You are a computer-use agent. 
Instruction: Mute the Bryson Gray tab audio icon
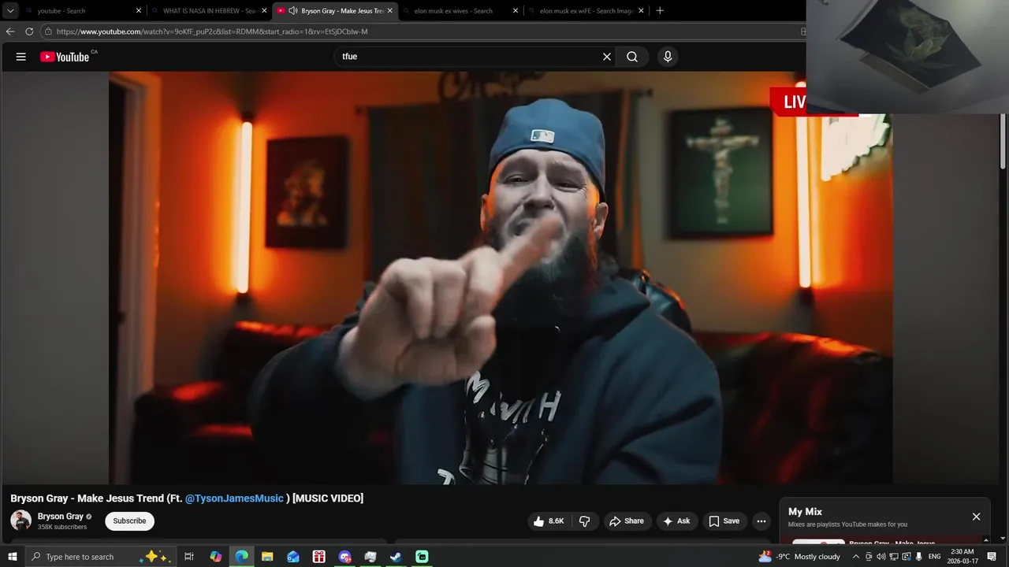pyautogui.click(x=292, y=11)
